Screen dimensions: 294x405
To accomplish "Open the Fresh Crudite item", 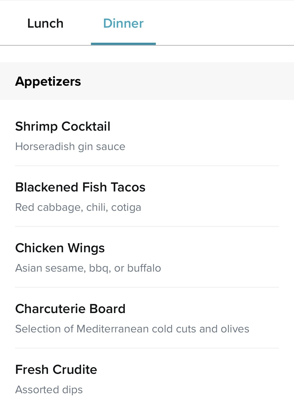I will pyautogui.click(x=147, y=377).
